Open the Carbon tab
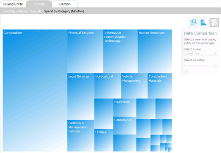221x153 pixels. tap(65, 4)
